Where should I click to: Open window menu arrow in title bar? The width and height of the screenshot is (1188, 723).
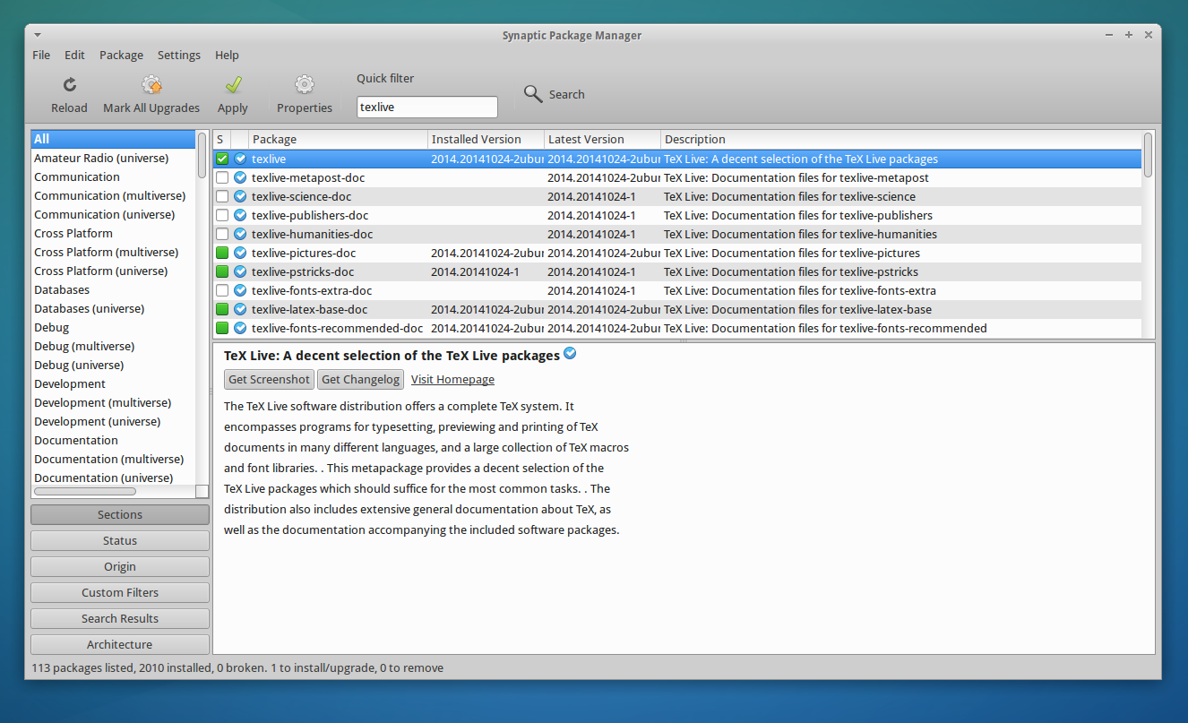click(38, 35)
